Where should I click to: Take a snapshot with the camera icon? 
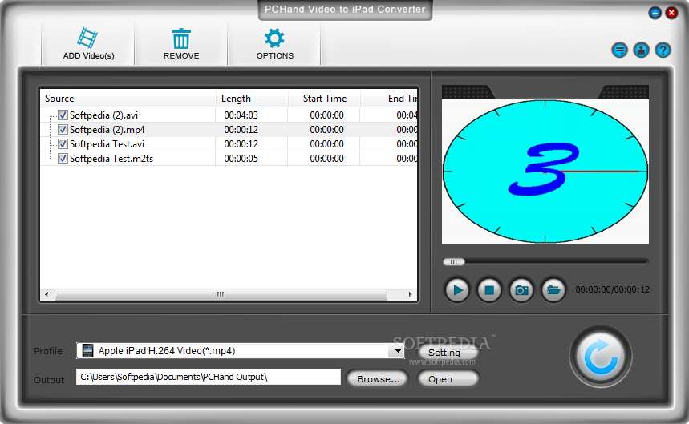tap(521, 290)
